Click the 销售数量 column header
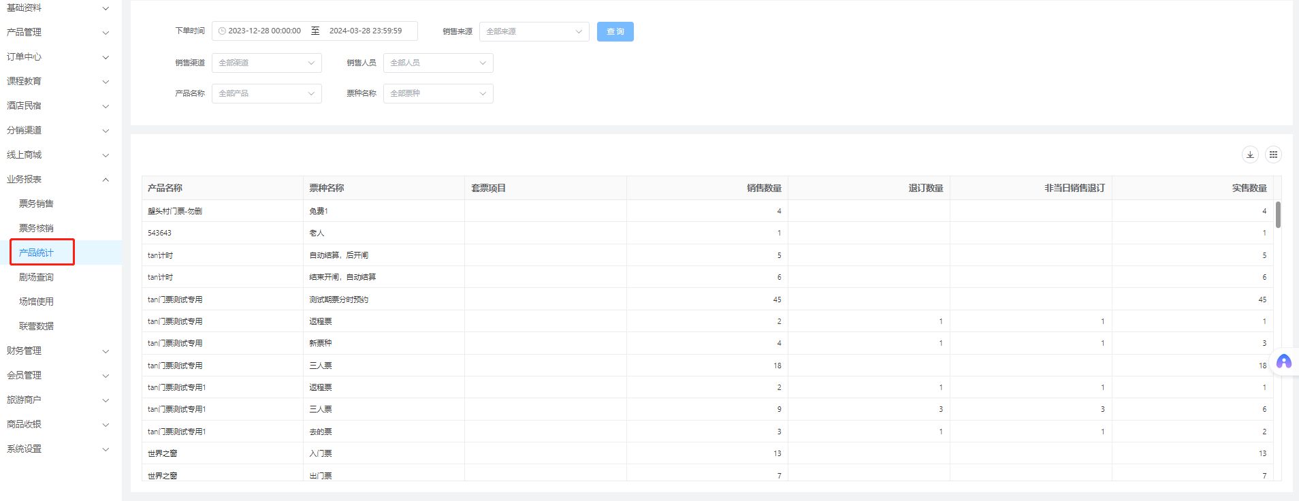The image size is (1299, 501). click(x=763, y=188)
